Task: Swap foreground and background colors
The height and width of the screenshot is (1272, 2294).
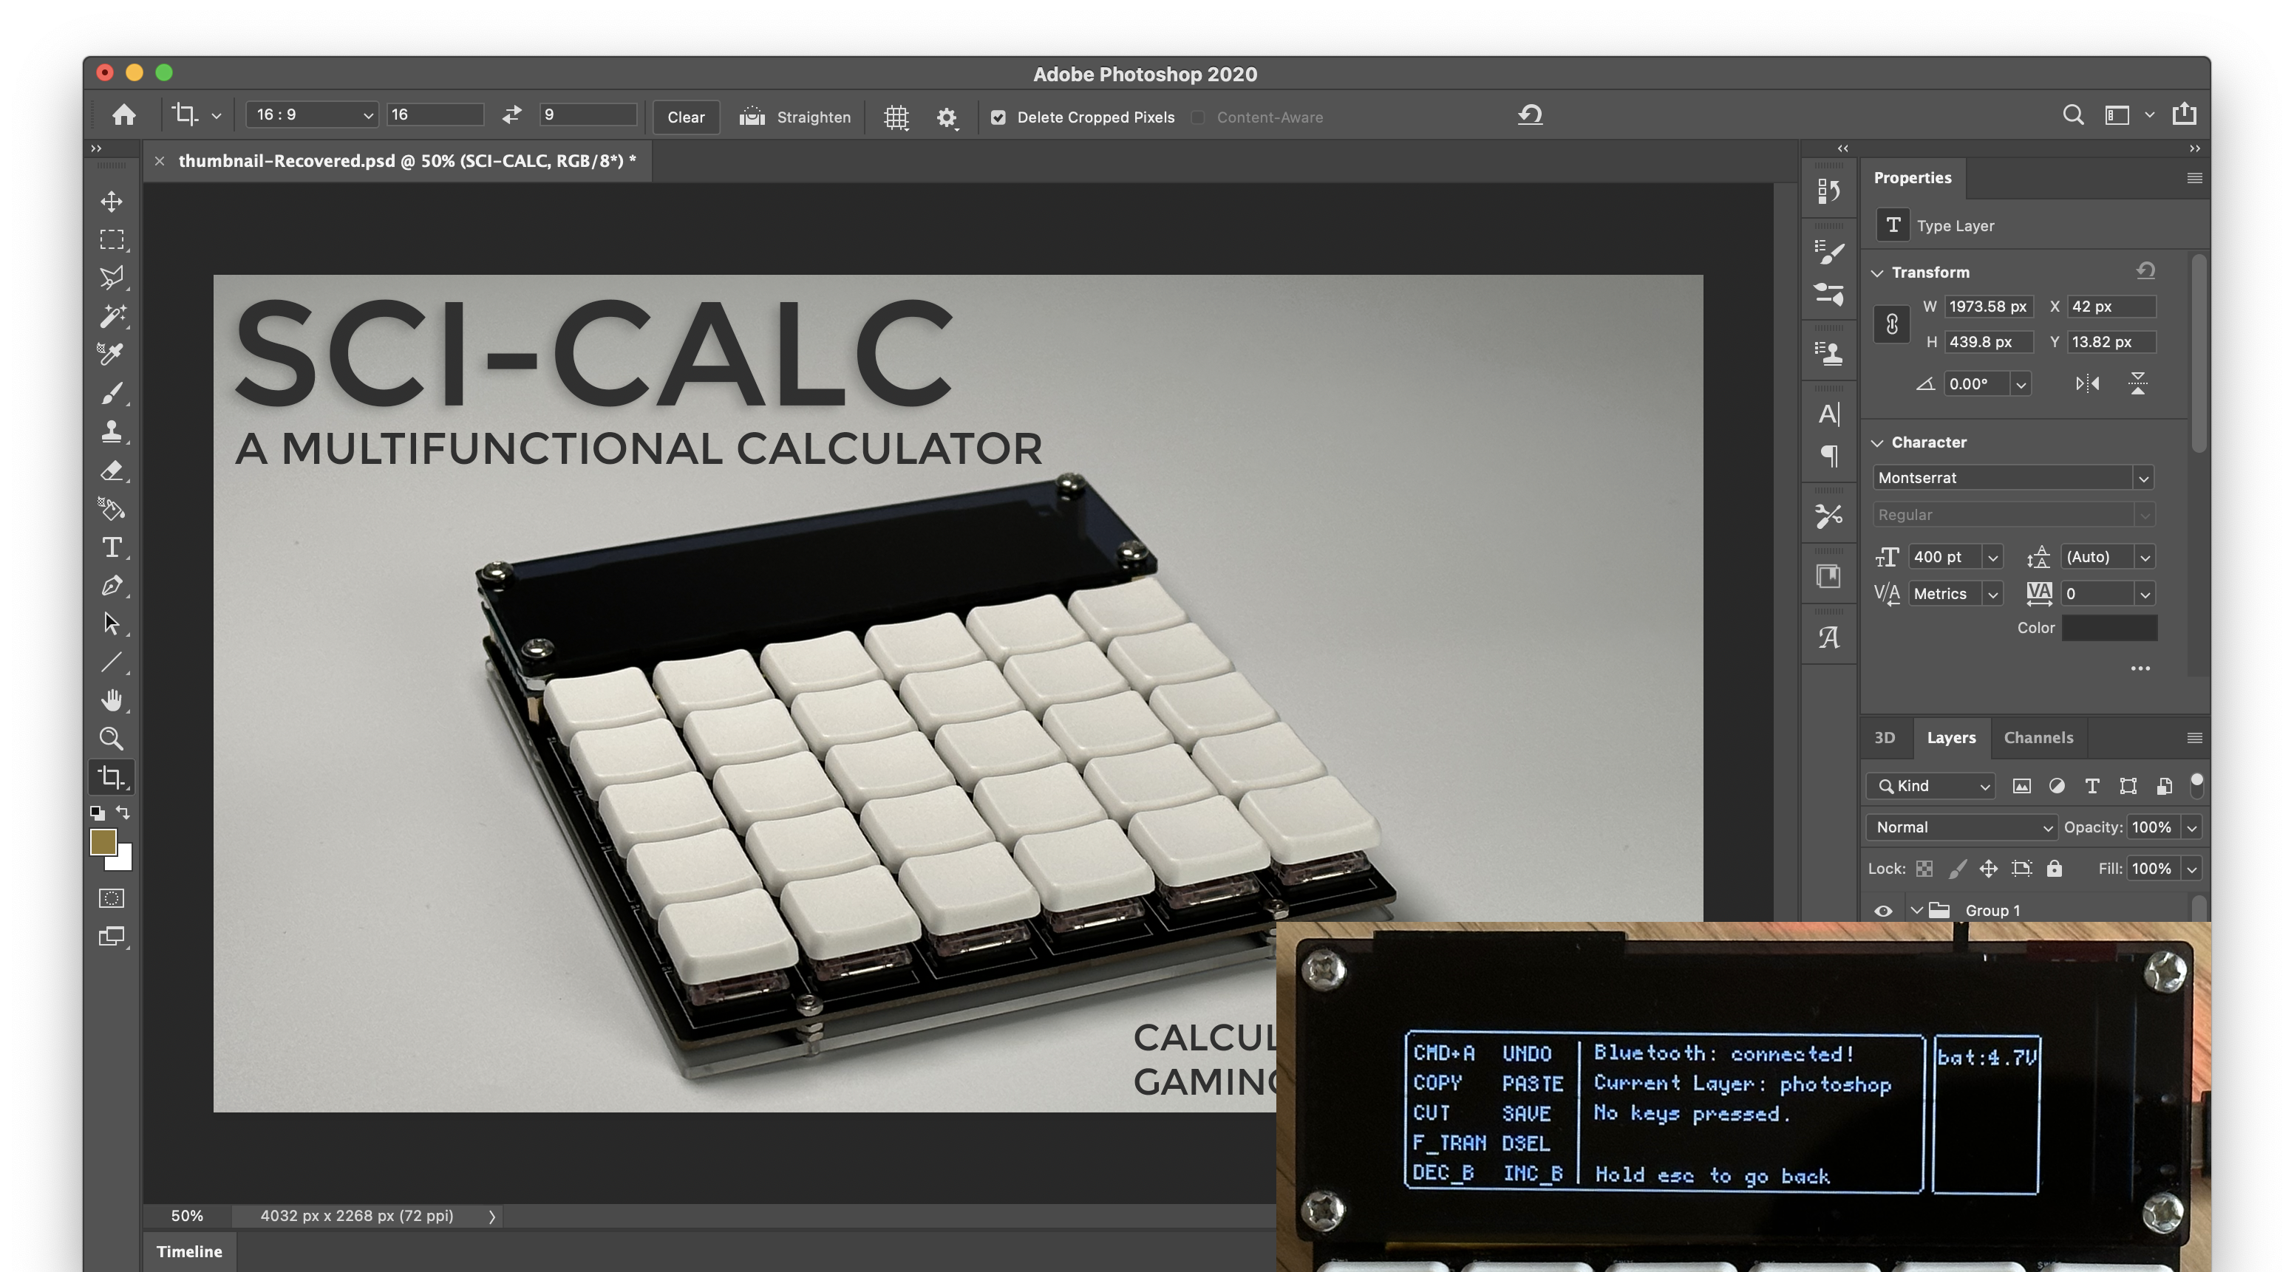Action: 123,812
